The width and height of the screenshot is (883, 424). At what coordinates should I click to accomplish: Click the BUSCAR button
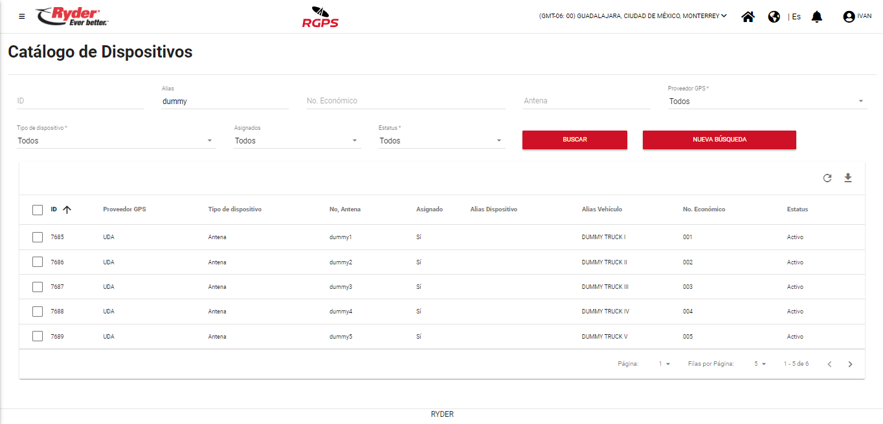point(574,140)
